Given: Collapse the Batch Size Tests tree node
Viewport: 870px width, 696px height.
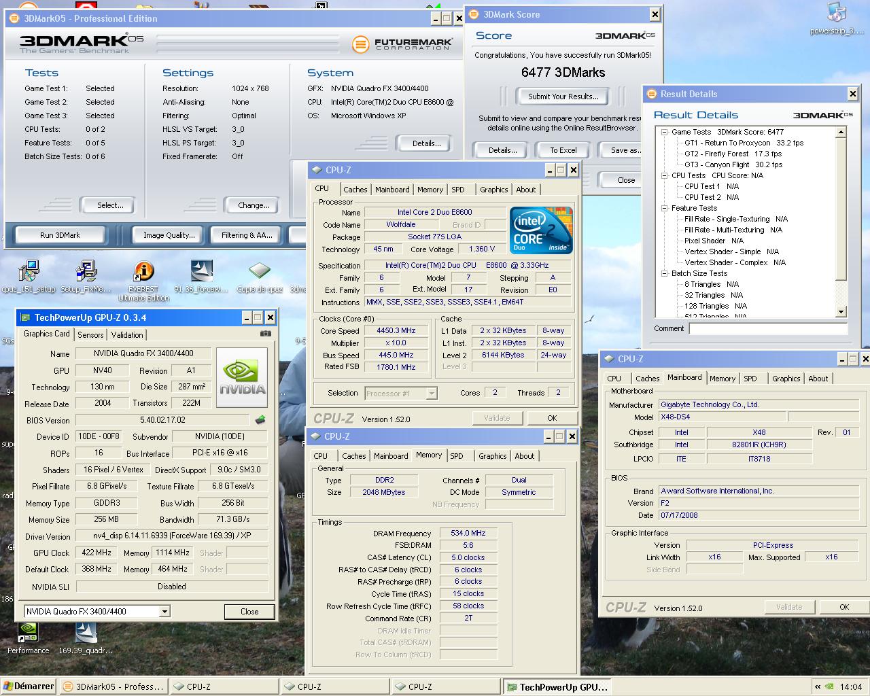Looking at the screenshot, I should 664,273.
